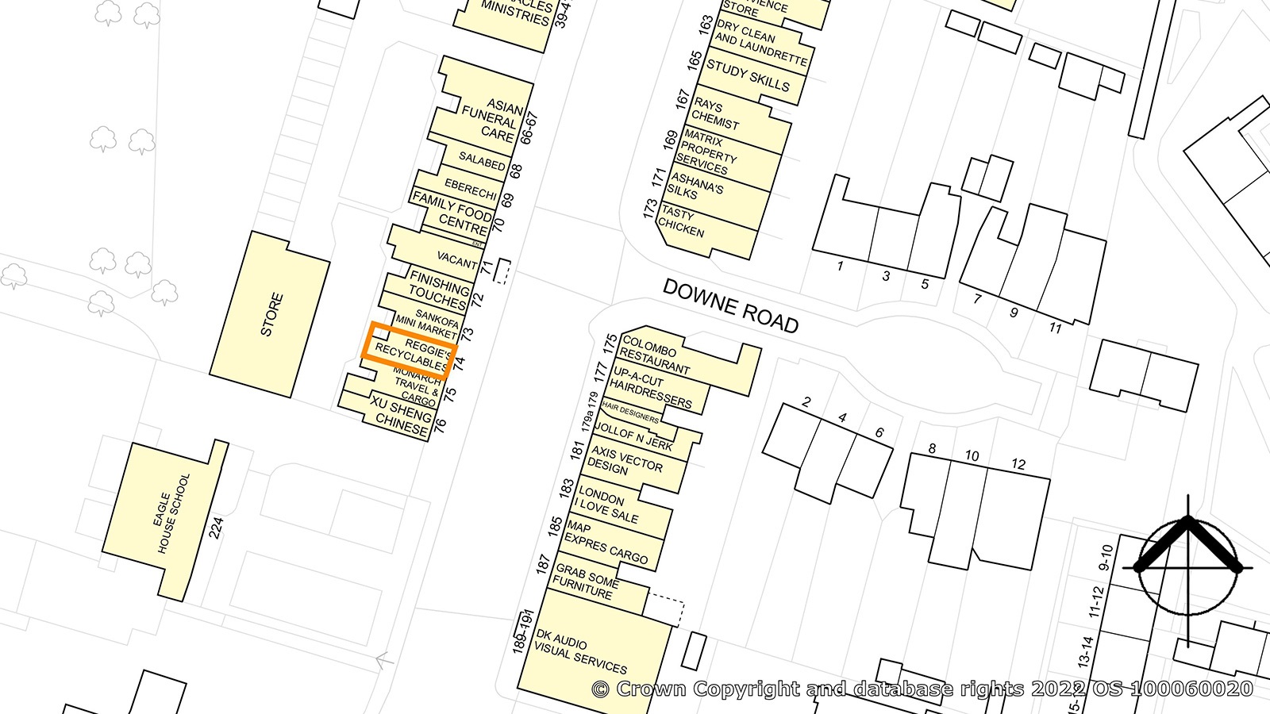The image size is (1270, 714).
Task: Open the Crown Copyright notice text
Action: coord(922,689)
